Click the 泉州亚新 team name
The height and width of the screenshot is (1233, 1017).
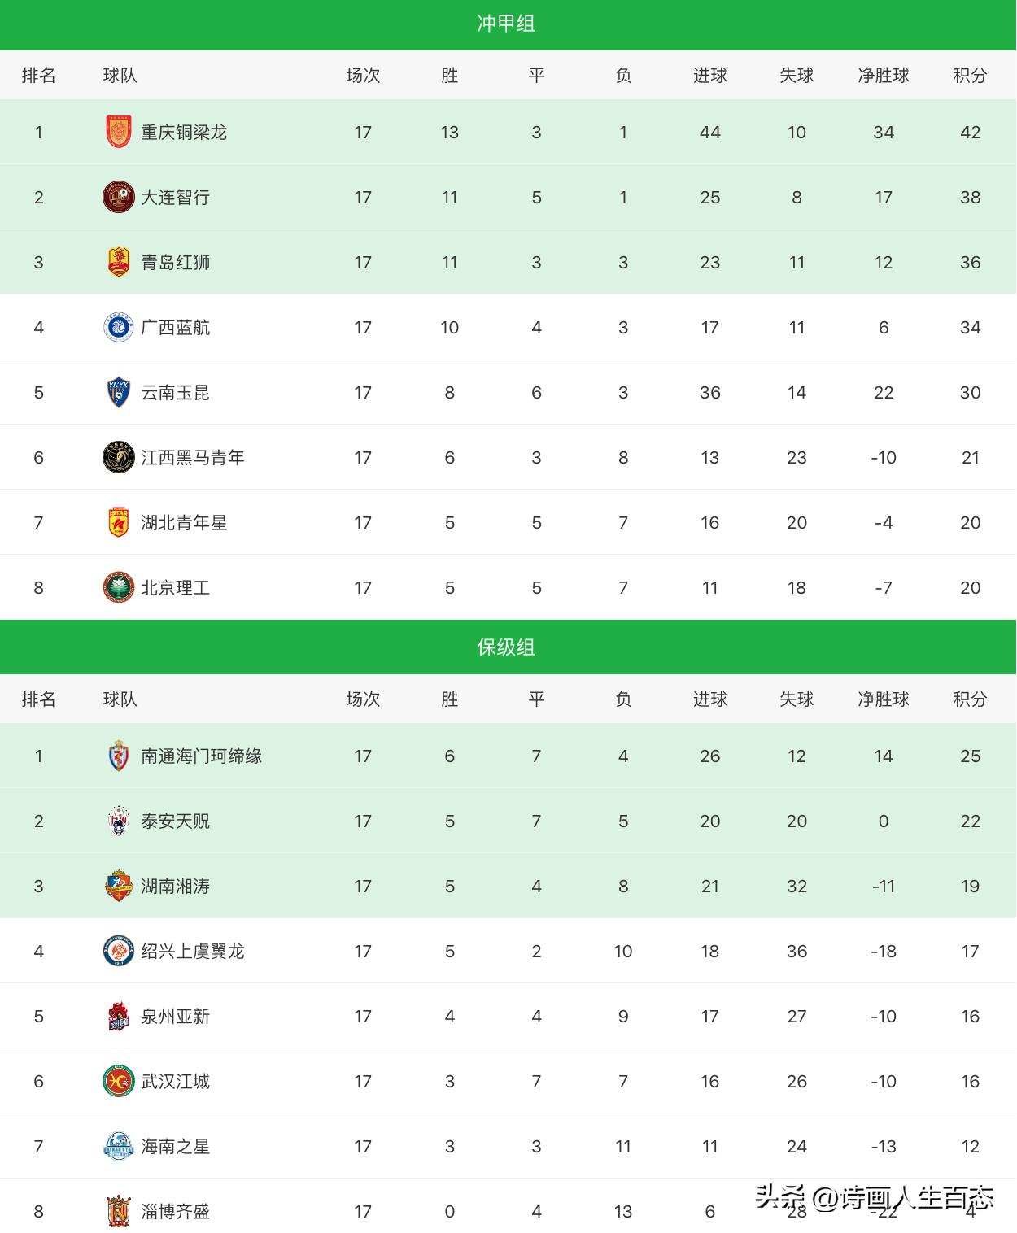(x=176, y=1017)
